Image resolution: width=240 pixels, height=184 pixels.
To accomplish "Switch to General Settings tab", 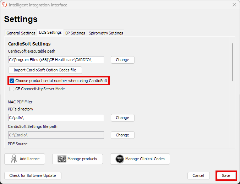I will pos(21,33).
